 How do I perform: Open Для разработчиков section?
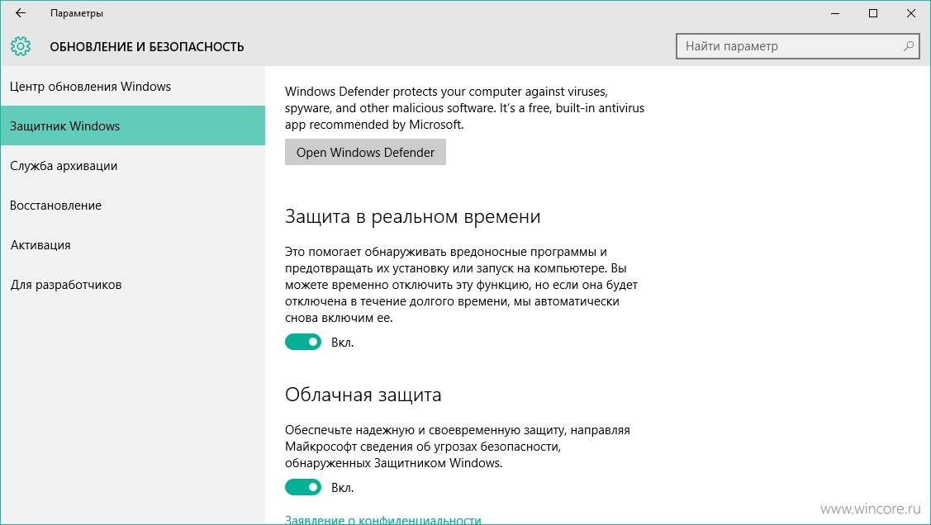[132, 285]
